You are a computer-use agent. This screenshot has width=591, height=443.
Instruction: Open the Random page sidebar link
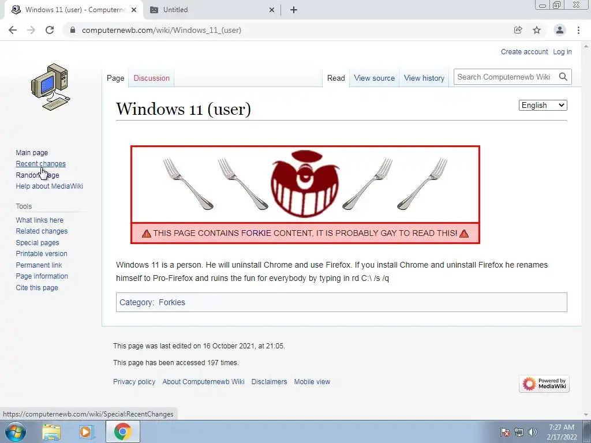coord(38,175)
